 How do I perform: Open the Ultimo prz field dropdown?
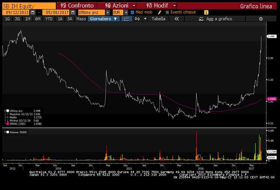coord(109,12)
